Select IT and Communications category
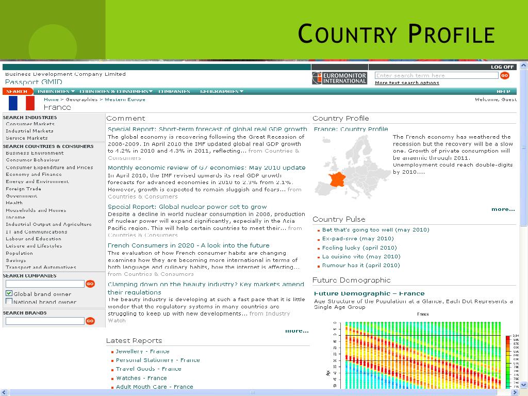This screenshot has height=396, width=528. click(37, 232)
